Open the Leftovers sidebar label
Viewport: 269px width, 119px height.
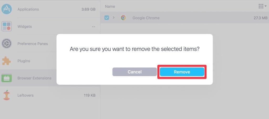click(25, 95)
